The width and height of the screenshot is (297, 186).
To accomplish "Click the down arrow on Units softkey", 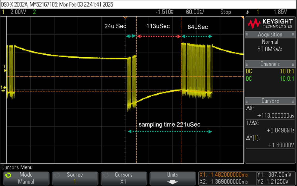I will [173, 182].
